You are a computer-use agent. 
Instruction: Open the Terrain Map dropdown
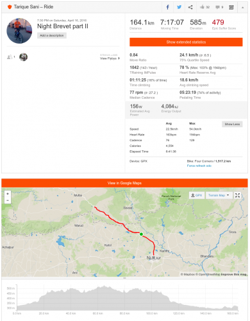219,195
